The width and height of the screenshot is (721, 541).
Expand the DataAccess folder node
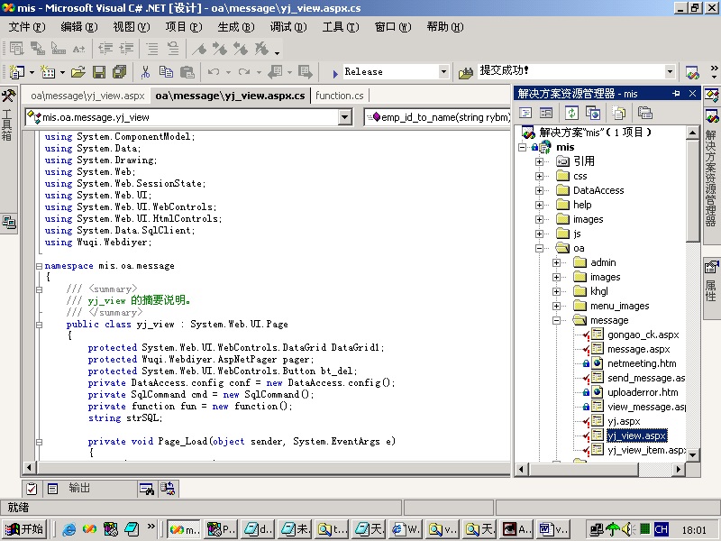click(539, 190)
